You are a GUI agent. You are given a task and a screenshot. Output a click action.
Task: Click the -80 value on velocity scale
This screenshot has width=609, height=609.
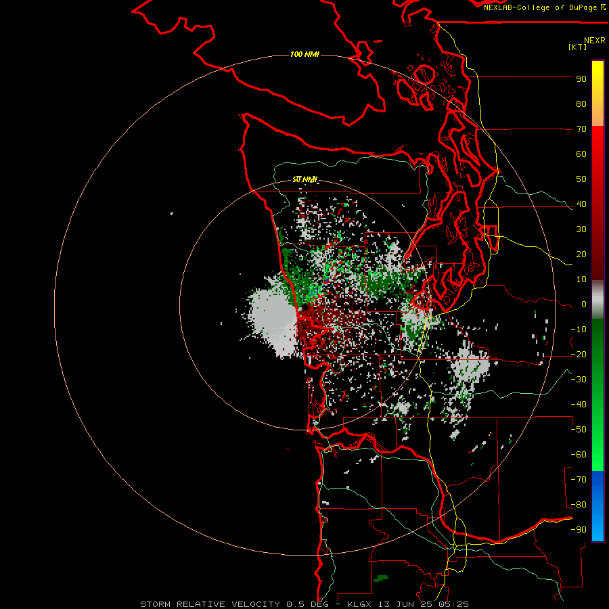coord(579,505)
